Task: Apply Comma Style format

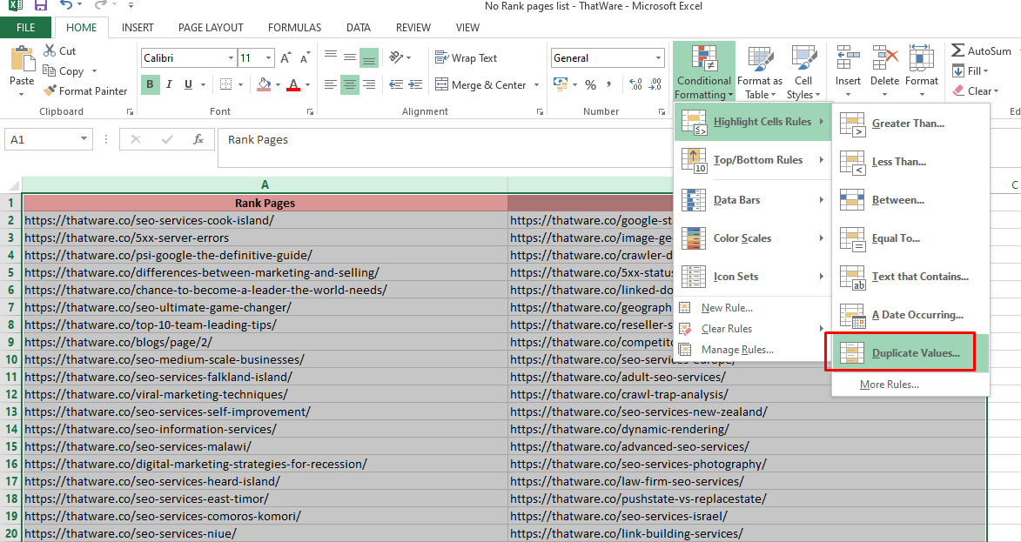Action: pos(608,84)
